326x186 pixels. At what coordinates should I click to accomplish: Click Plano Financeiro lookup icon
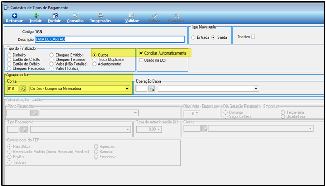[34, 113]
